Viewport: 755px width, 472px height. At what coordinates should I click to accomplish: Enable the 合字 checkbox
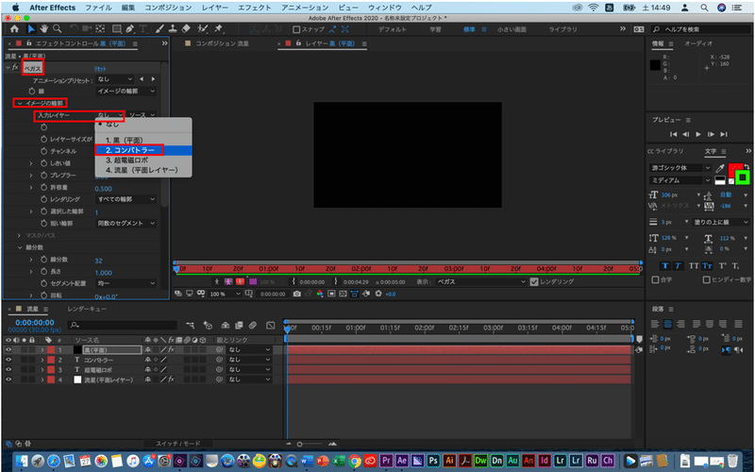tap(655, 279)
